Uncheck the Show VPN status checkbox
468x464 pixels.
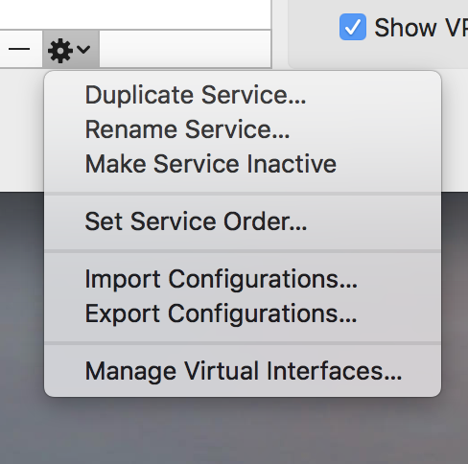pos(353,27)
